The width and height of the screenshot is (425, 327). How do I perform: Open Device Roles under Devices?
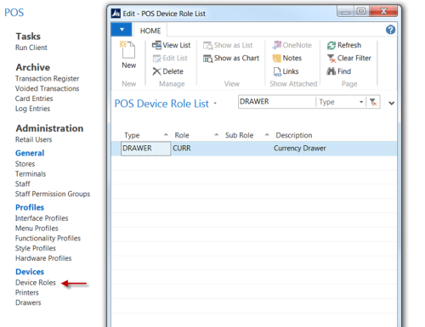click(36, 283)
